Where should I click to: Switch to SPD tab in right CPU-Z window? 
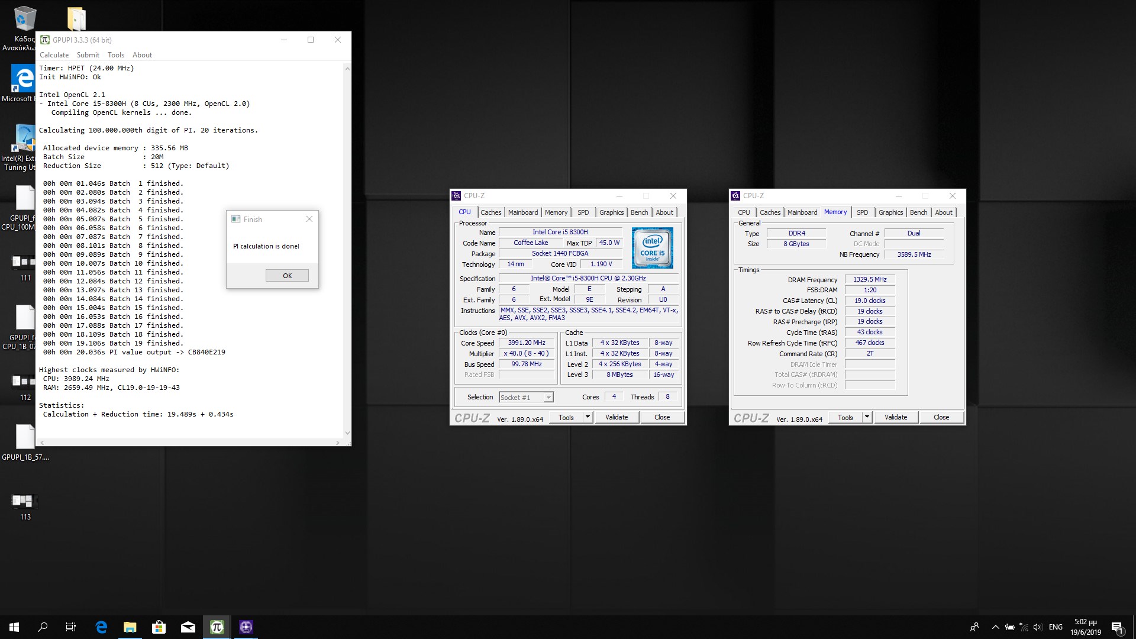(x=862, y=212)
